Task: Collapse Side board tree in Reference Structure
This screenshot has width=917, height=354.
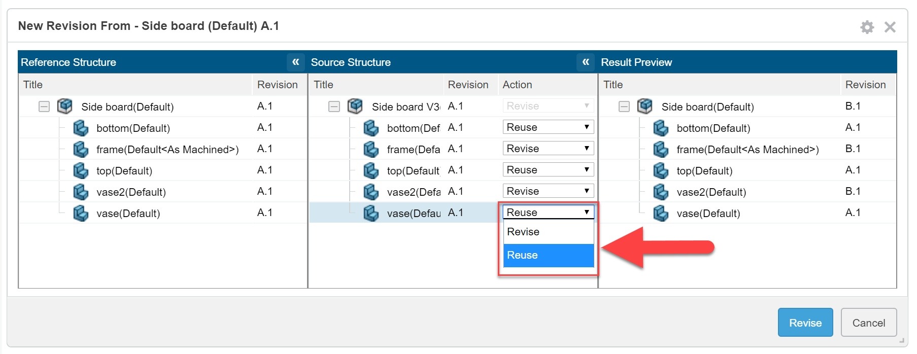Action: click(x=44, y=107)
